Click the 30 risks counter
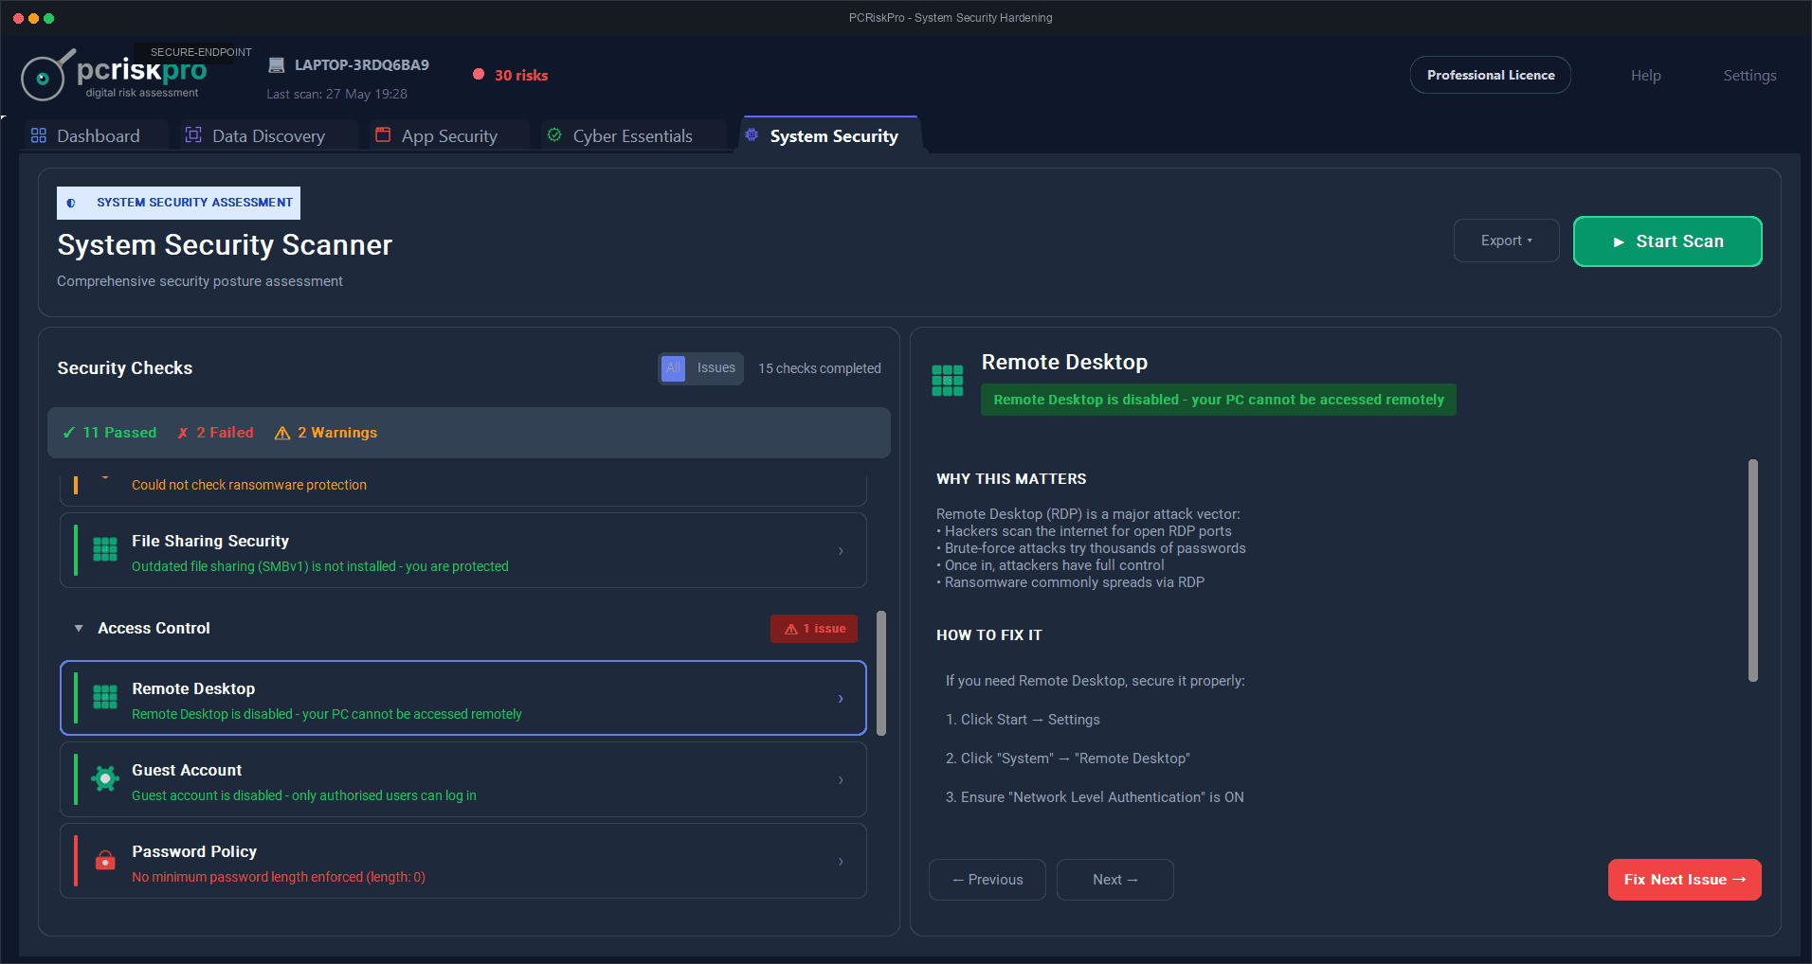 521,75
